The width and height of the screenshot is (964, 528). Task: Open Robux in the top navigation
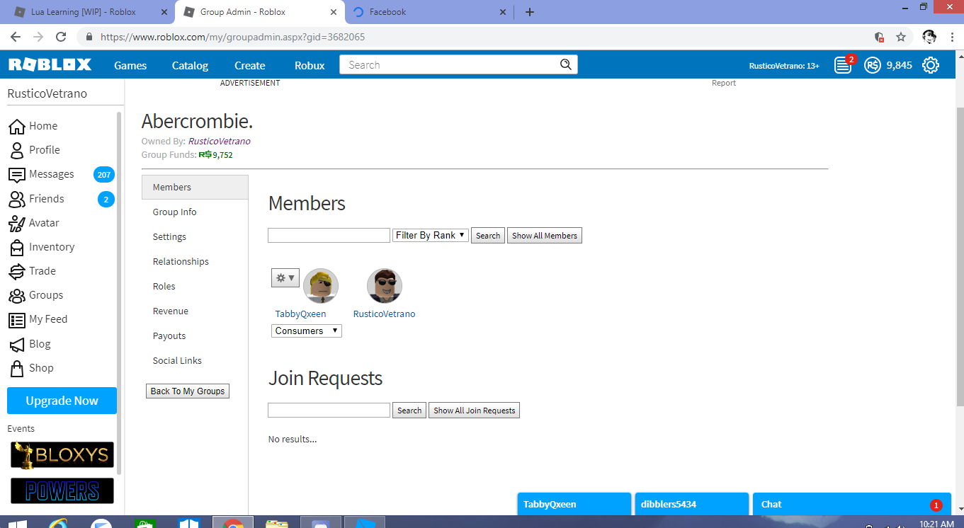click(x=310, y=65)
